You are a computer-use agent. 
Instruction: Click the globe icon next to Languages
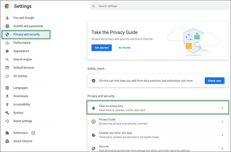pos(7,88)
